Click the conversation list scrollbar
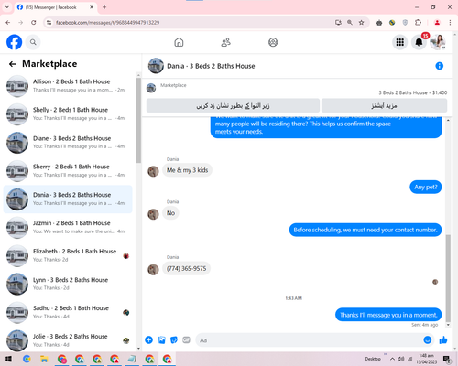The image size is (458, 366). coord(138,121)
